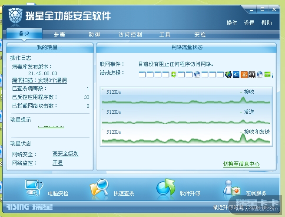Click the 软件升级 label
Image resolution: width=285 pixels, height=217 pixels.
190,194
